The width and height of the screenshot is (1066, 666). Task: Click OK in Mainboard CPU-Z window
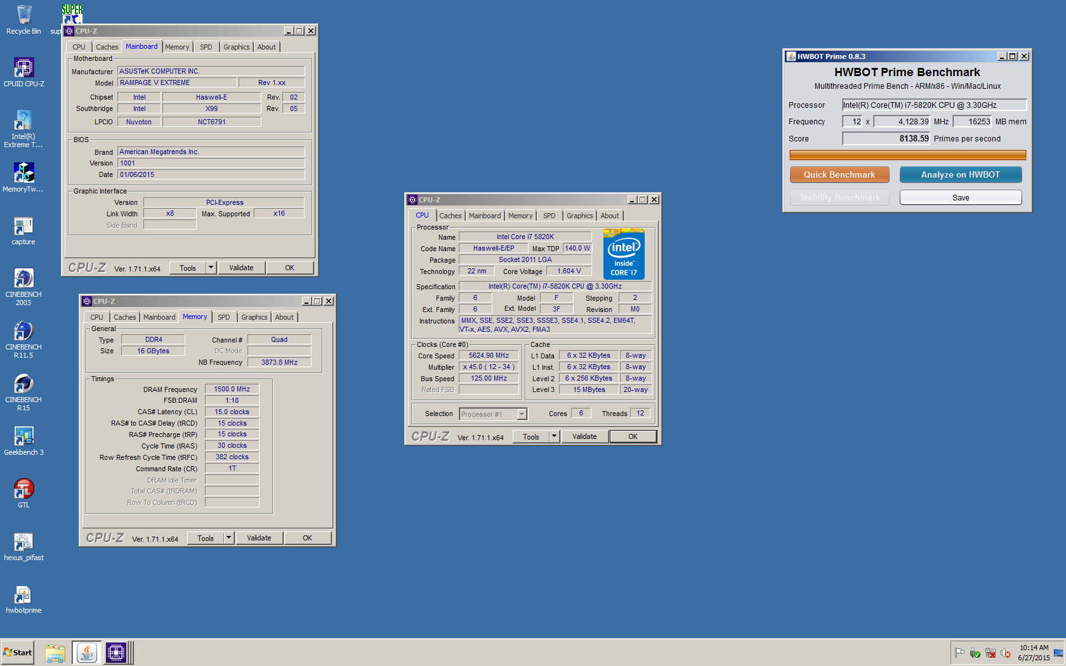(x=290, y=268)
